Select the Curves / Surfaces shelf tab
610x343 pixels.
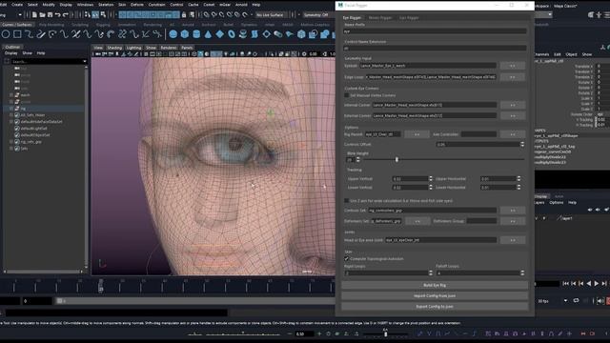[x=17, y=25]
